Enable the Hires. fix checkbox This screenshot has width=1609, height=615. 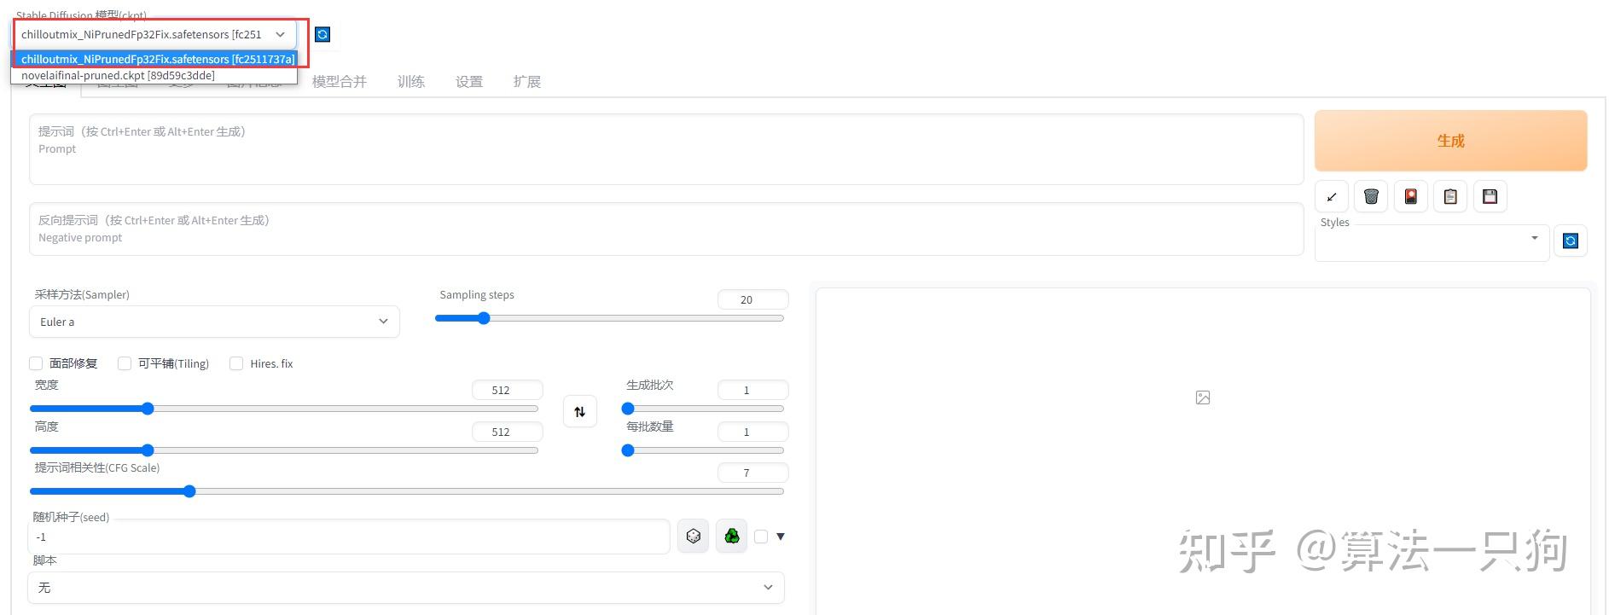point(236,363)
